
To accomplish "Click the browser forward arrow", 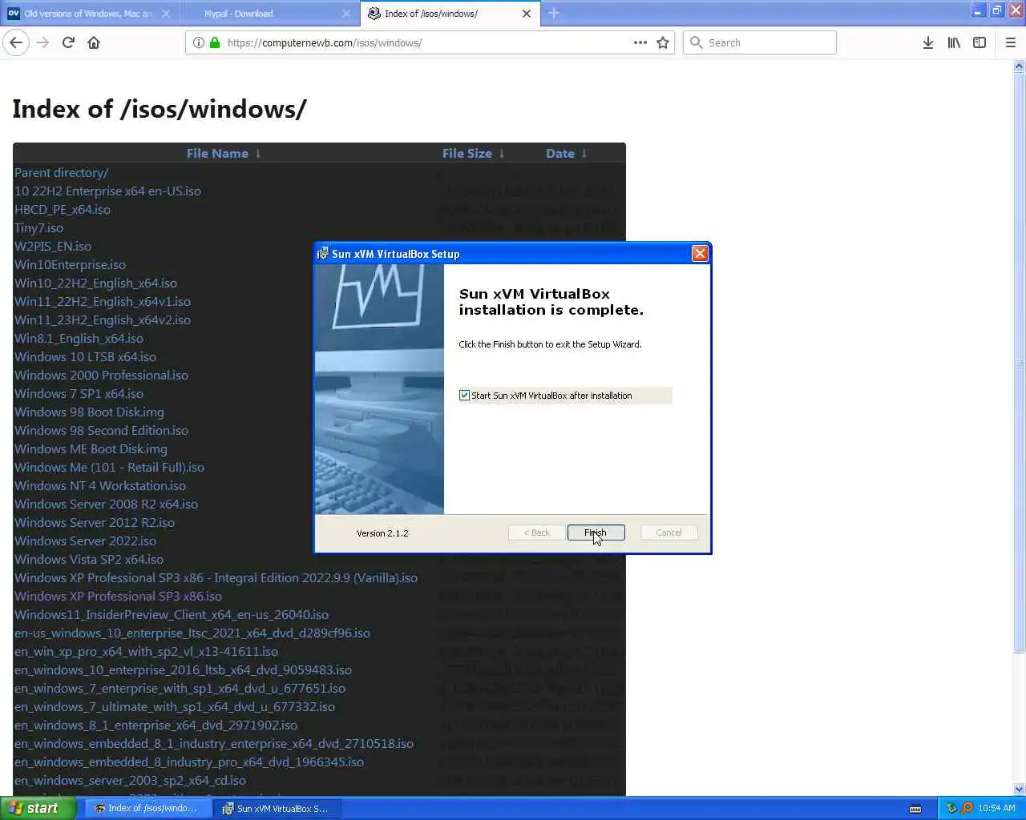I will pyautogui.click(x=42, y=42).
